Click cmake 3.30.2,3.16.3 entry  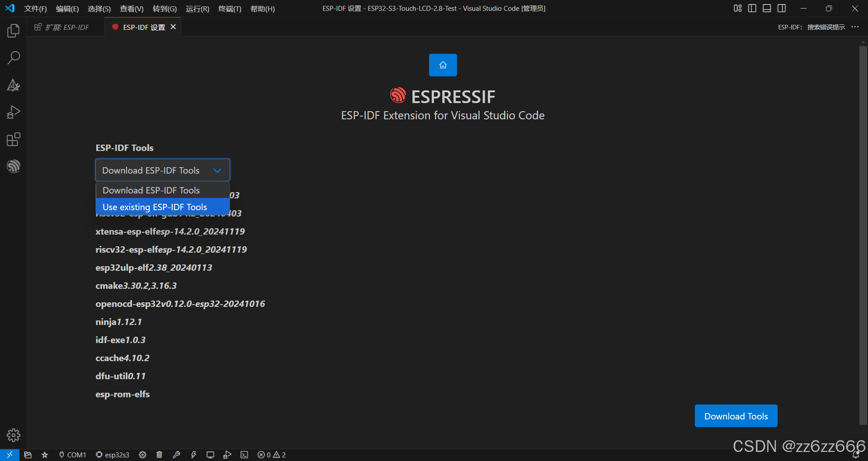point(136,286)
